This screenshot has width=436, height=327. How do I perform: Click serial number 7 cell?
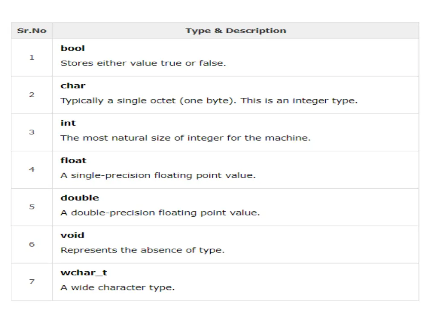click(32, 282)
